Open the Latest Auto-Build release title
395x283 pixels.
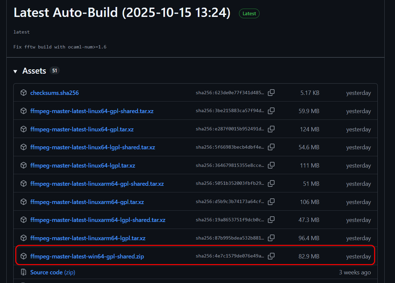click(x=122, y=13)
